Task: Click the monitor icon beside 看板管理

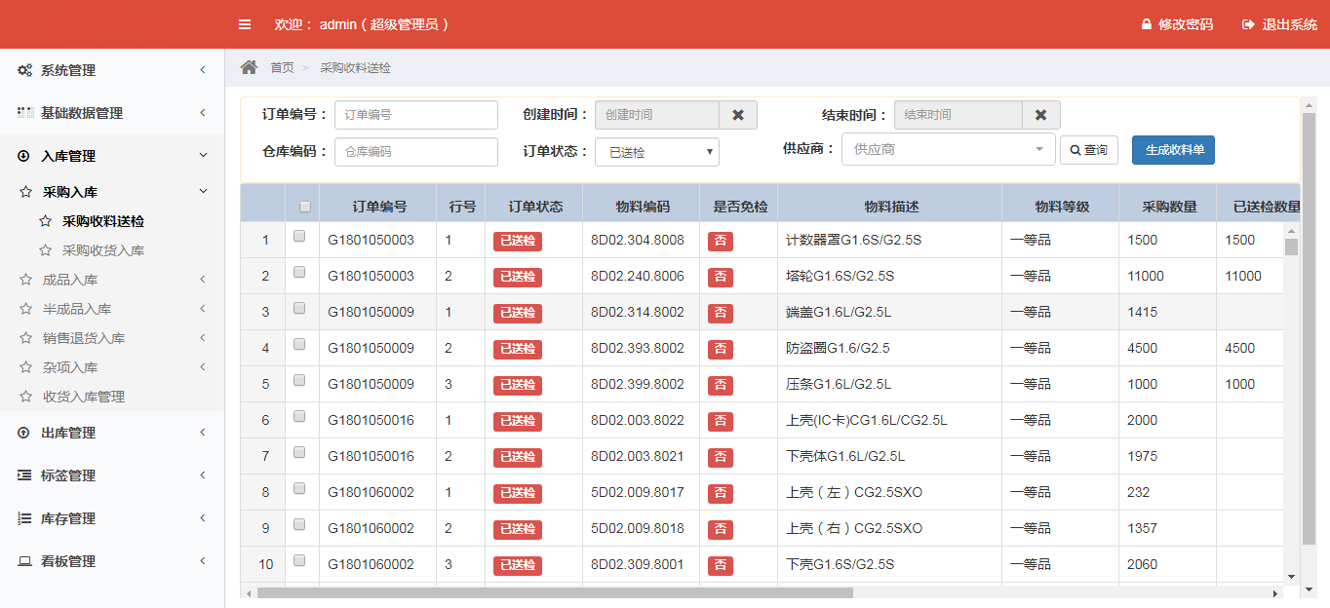Action: [x=24, y=561]
